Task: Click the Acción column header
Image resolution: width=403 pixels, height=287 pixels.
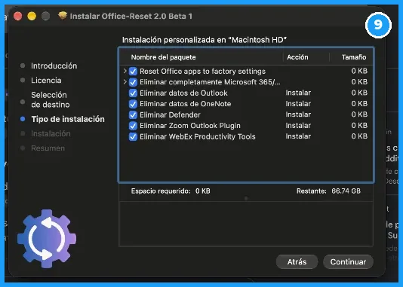Action: point(297,57)
